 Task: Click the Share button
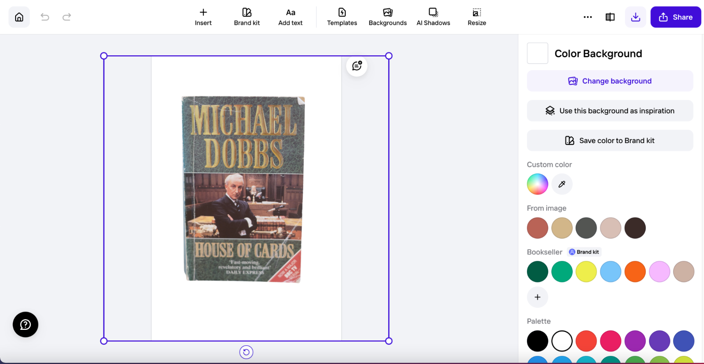click(x=675, y=17)
